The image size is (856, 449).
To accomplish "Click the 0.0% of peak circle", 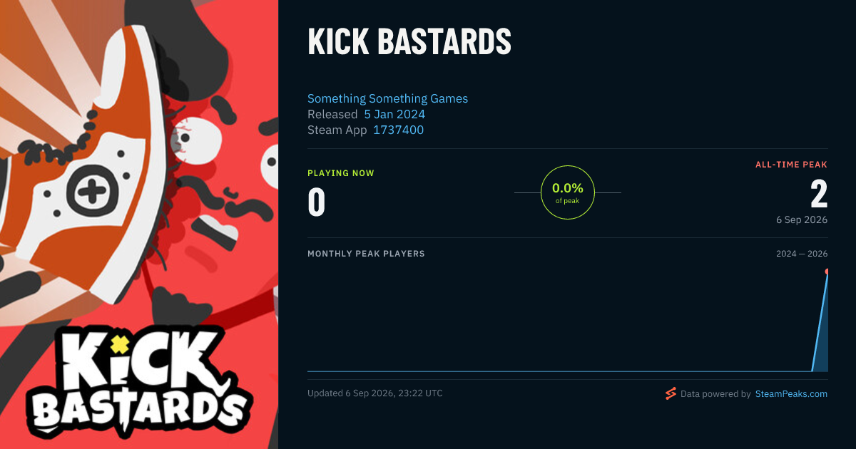I will point(568,192).
